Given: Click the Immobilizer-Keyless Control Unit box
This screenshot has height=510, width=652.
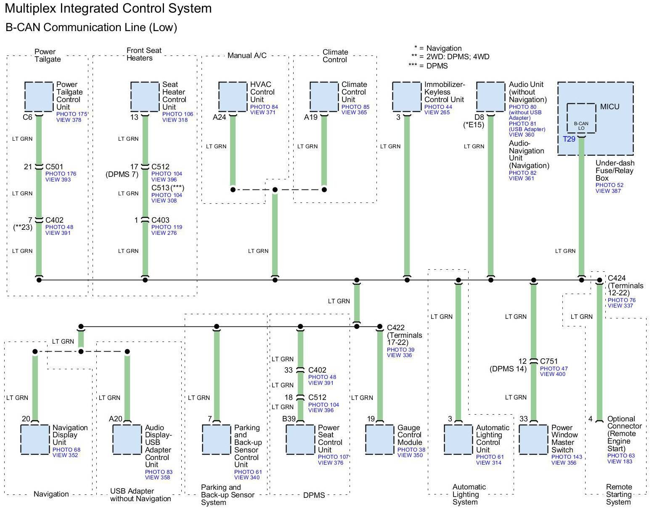Looking at the screenshot, I should [406, 97].
